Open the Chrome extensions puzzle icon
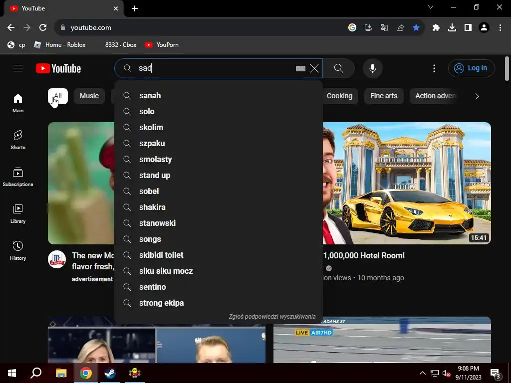The image size is (511, 383). click(436, 27)
